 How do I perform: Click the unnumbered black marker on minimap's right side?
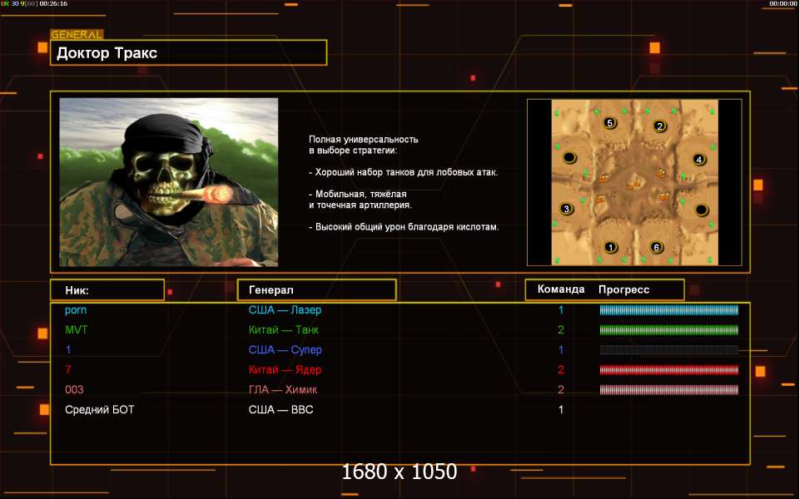tap(701, 210)
